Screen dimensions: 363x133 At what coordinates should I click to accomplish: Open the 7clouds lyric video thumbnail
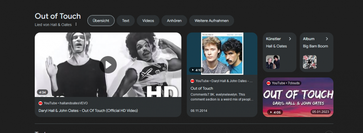(298, 97)
